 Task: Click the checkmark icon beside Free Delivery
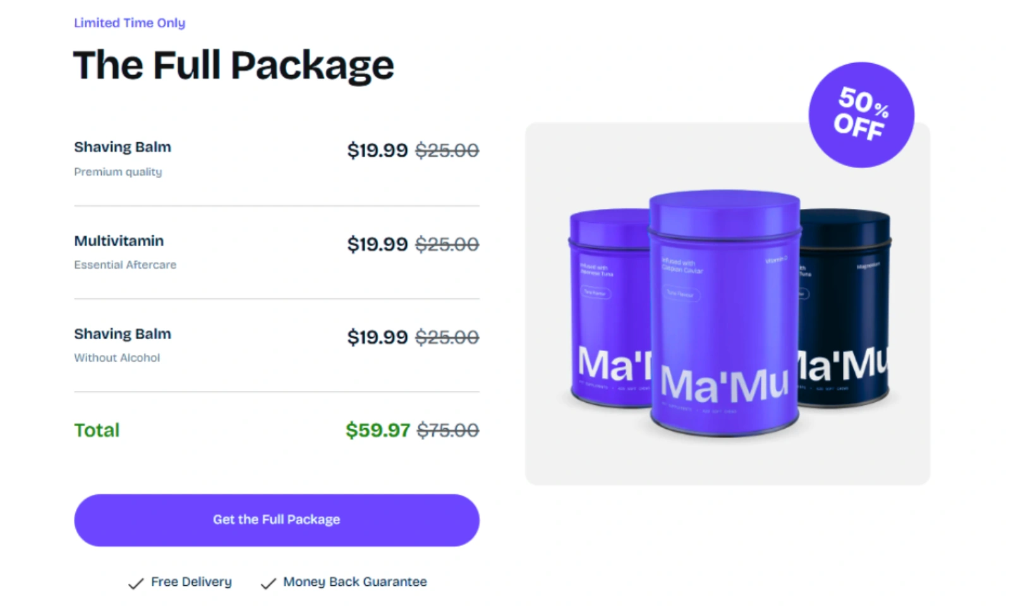click(135, 584)
